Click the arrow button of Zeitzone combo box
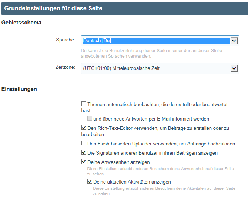The width and height of the screenshot is (248, 202). pos(234,68)
